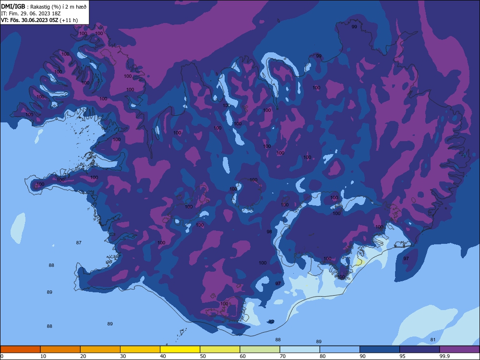
Task: Click the '(+11 h)' forecast offset text
Action: [69, 20]
